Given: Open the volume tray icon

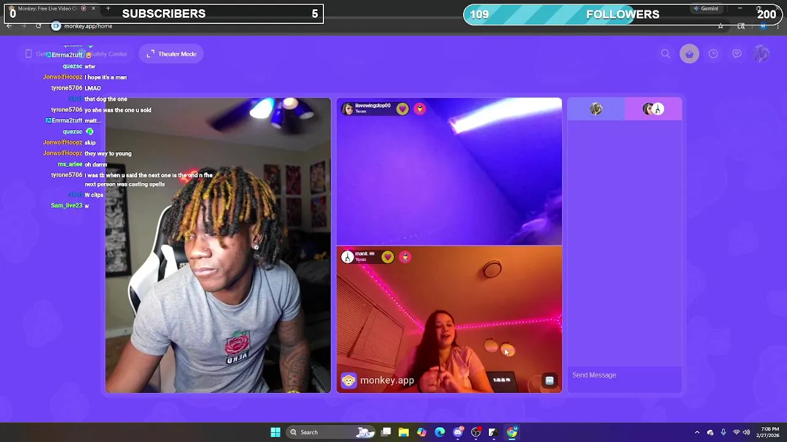Looking at the screenshot, I should tap(746, 432).
